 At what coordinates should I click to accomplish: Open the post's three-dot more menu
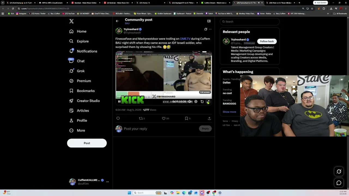(x=210, y=29)
